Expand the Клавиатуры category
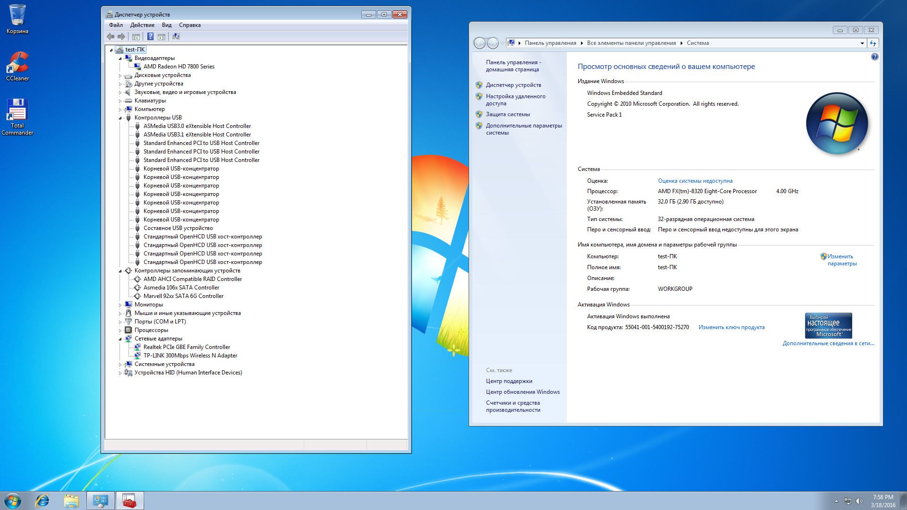 pyautogui.click(x=120, y=101)
